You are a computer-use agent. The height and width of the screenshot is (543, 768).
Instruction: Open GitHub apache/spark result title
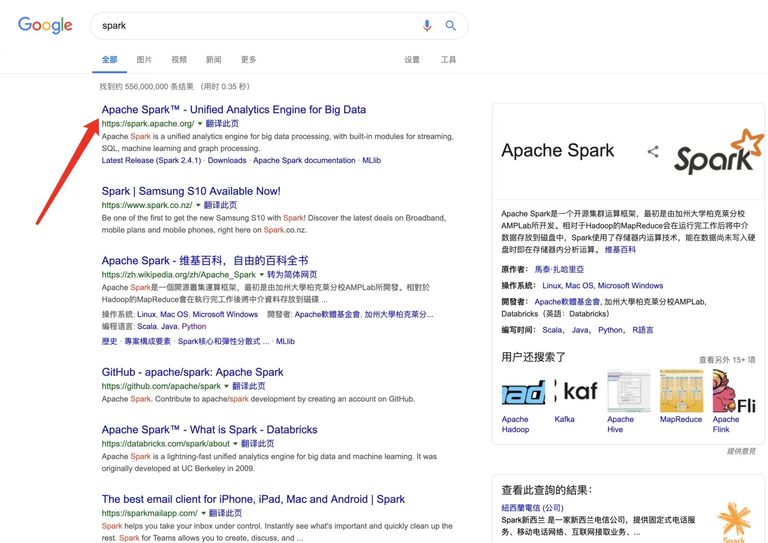[x=193, y=372]
